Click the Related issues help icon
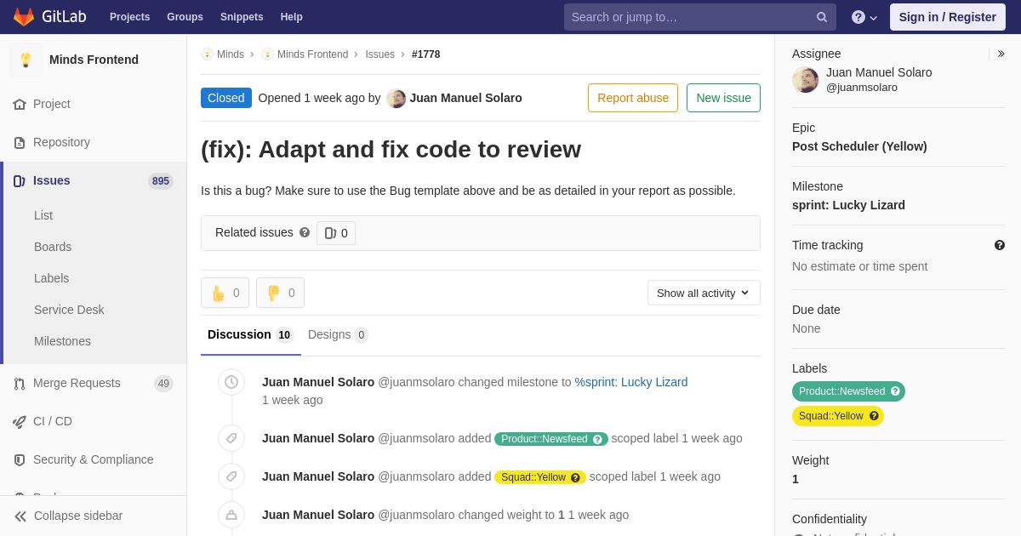Screen dimensions: 1021x536 click(305, 232)
